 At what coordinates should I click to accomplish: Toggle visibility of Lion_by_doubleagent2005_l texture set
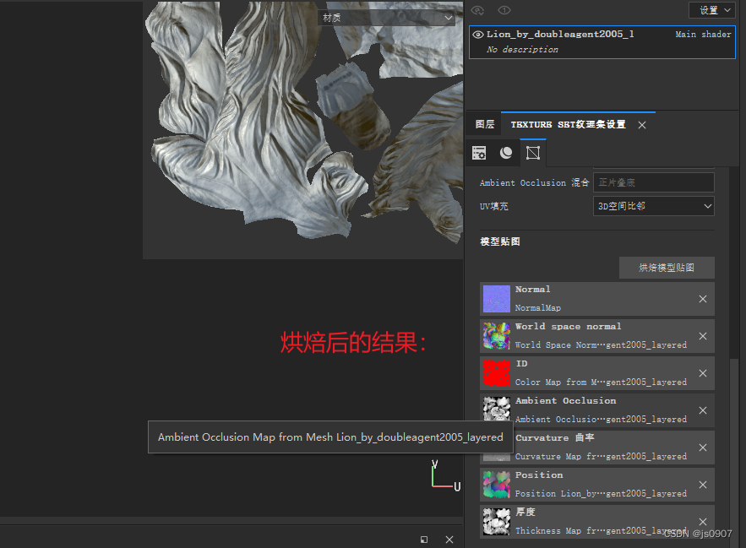tap(477, 34)
